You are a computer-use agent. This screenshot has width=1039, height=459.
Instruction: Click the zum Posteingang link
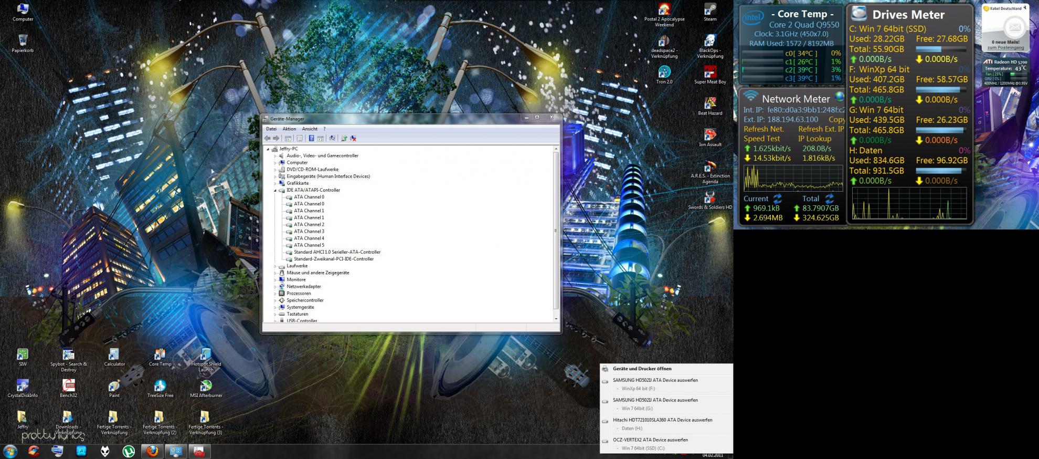coord(1005,48)
